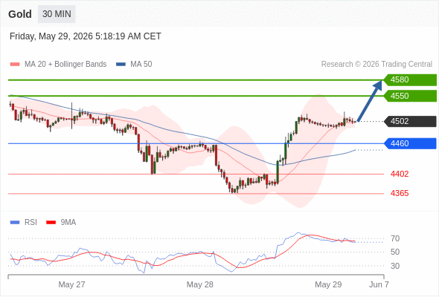Click the 'MA 50' legend label
The height and width of the screenshot is (297, 439).
tap(141, 65)
